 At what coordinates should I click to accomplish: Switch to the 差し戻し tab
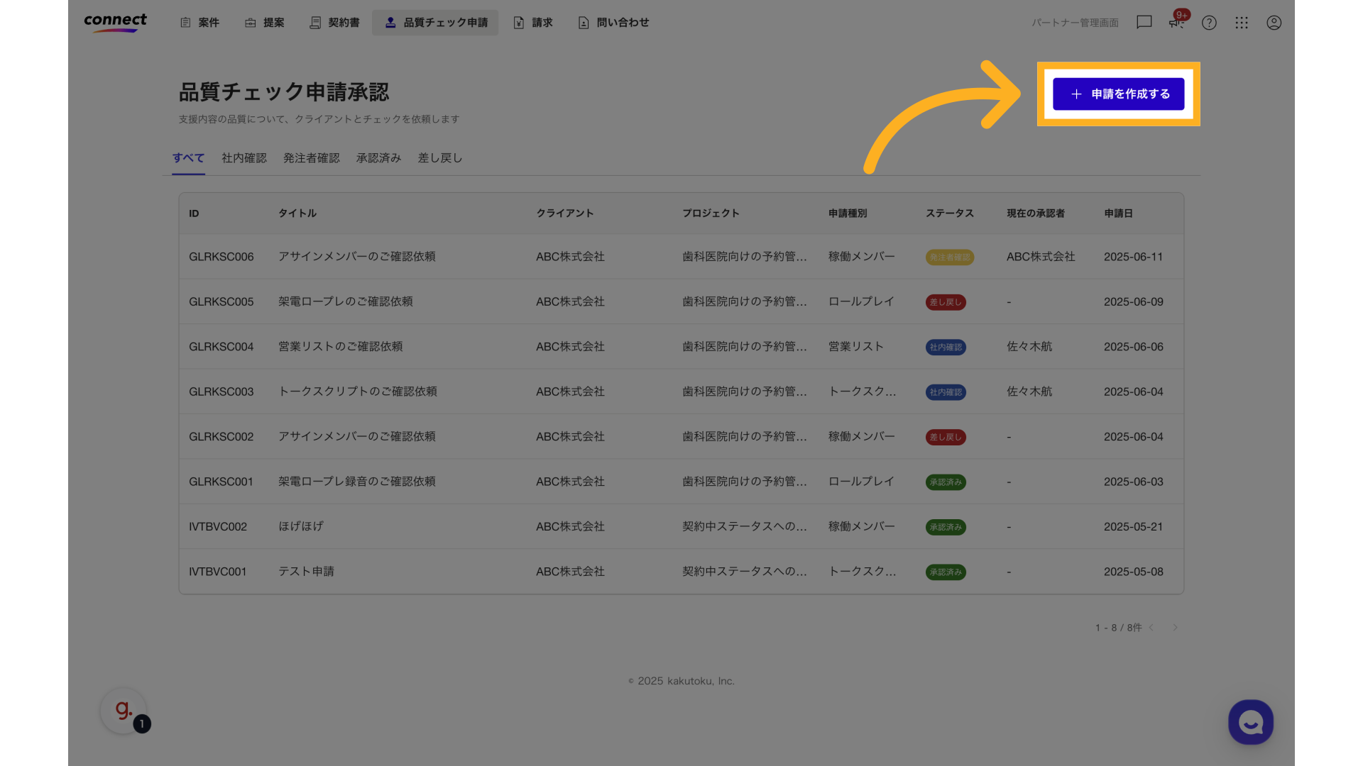point(439,158)
